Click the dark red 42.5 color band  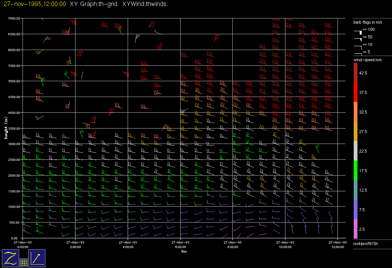click(356, 73)
